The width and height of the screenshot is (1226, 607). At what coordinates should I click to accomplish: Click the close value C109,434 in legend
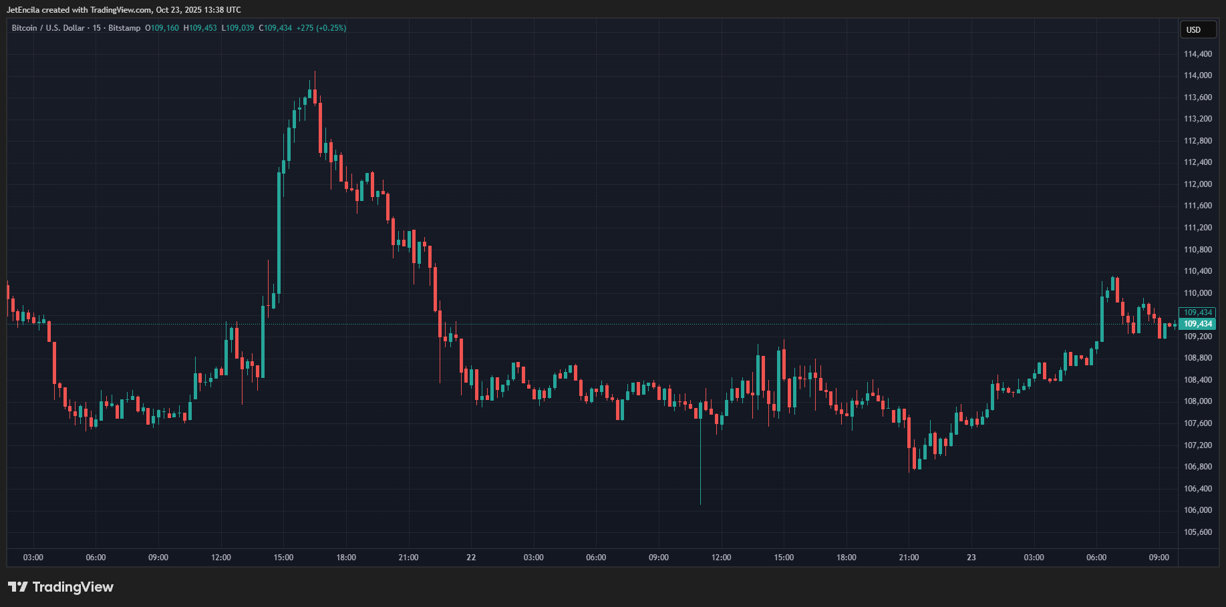tap(275, 28)
